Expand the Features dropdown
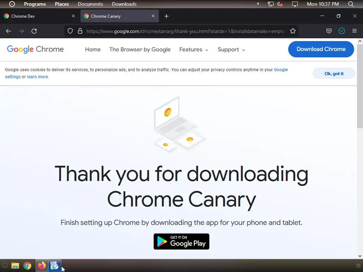 pyautogui.click(x=194, y=50)
